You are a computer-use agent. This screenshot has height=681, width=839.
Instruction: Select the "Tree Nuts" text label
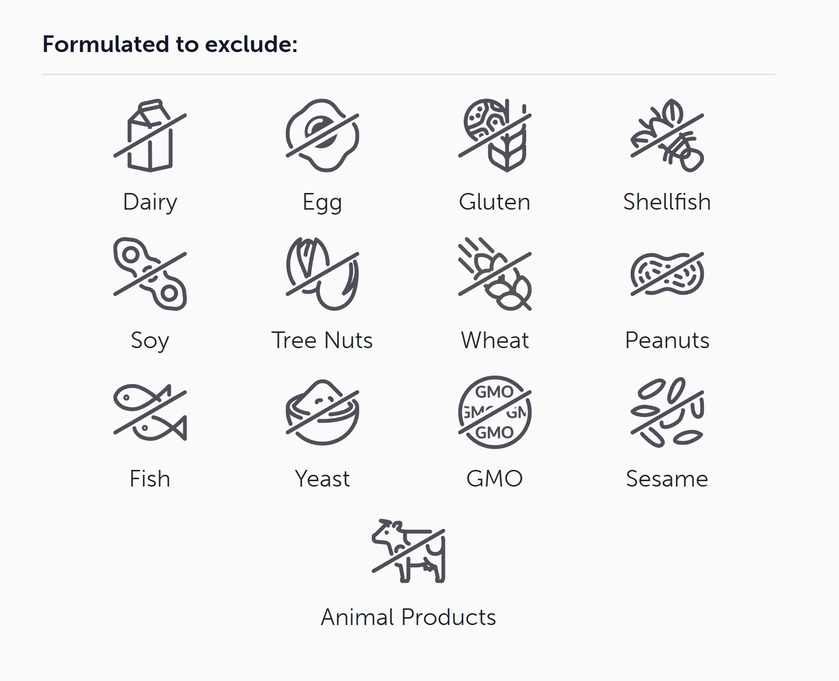pyautogui.click(x=322, y=340)
